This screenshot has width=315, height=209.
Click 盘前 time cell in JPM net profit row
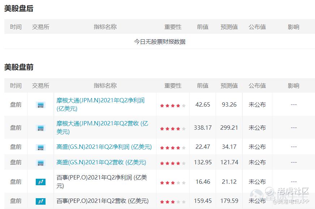click(16, 104)
